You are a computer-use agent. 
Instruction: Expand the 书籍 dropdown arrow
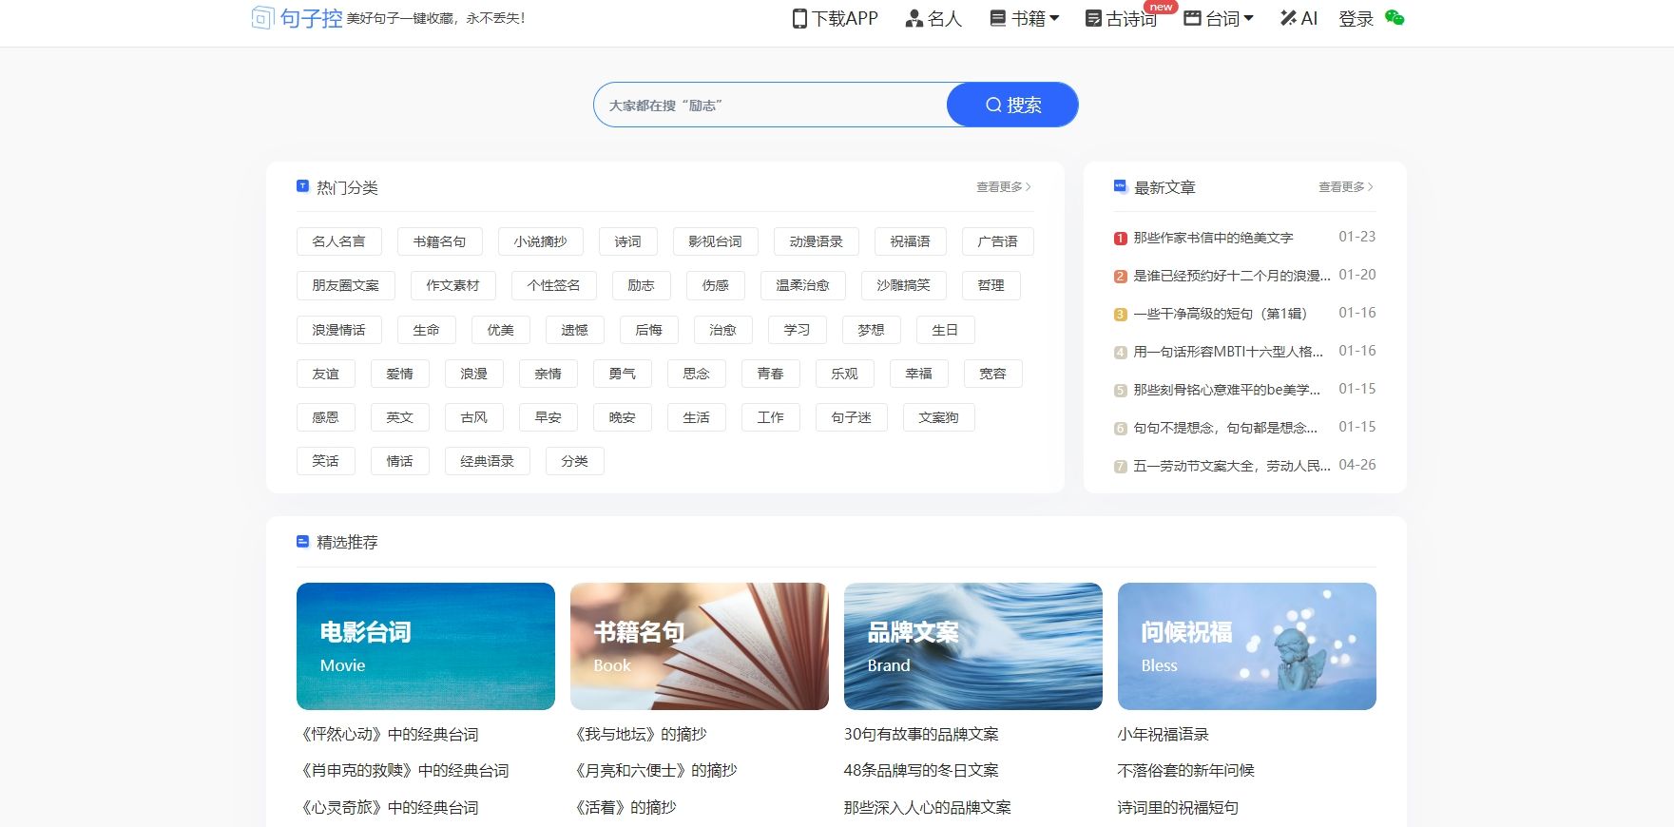(1054, 18)
